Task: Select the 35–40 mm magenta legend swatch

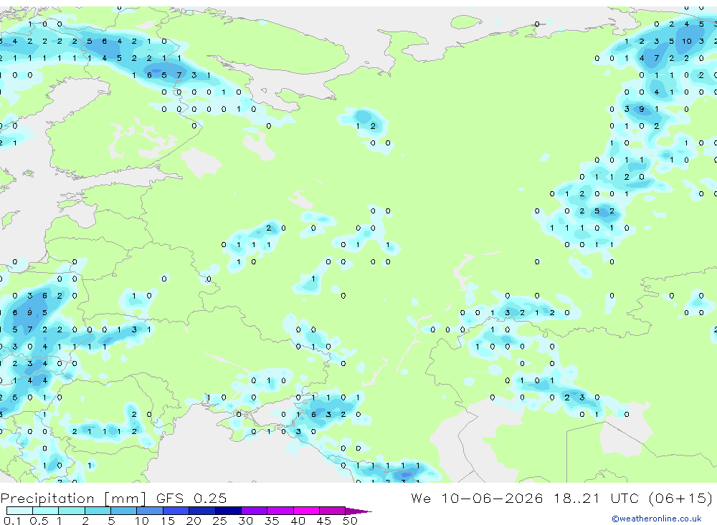Action: 280,511
